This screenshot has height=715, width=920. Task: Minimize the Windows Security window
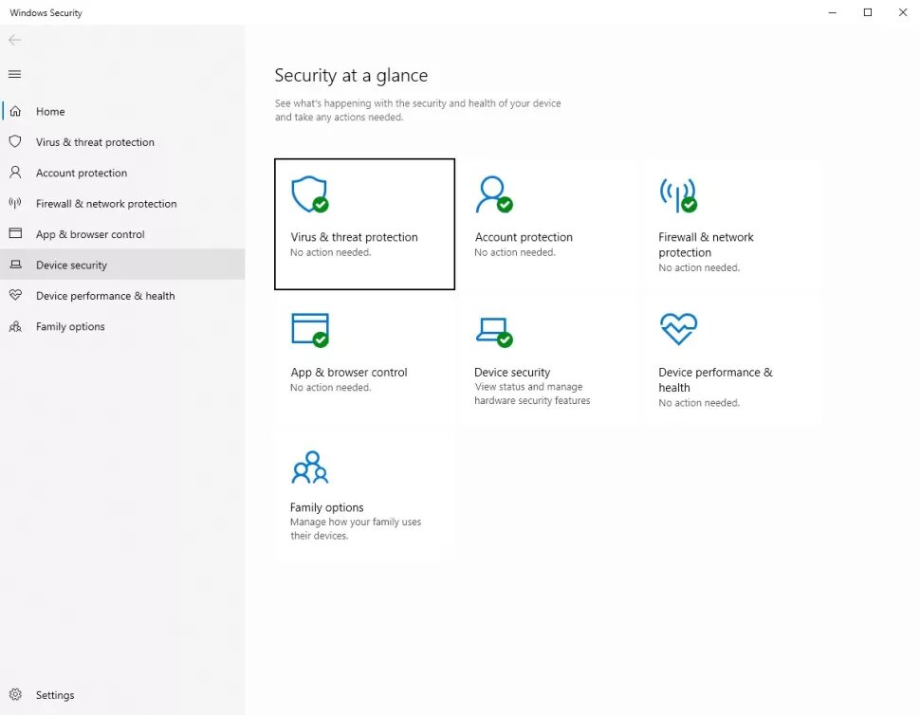[832, 12]
